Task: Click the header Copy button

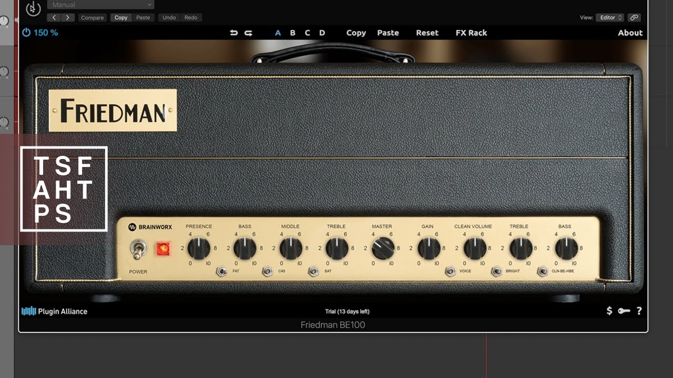Action: (121, 17)
